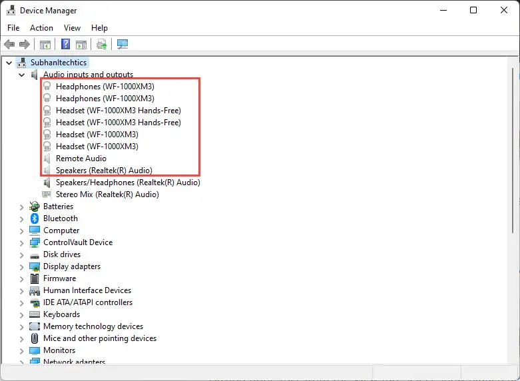Click the Forward arrow toolbar icon
Image resolution: width=520 pixels, height=381 pixels.
click(25, 44)
